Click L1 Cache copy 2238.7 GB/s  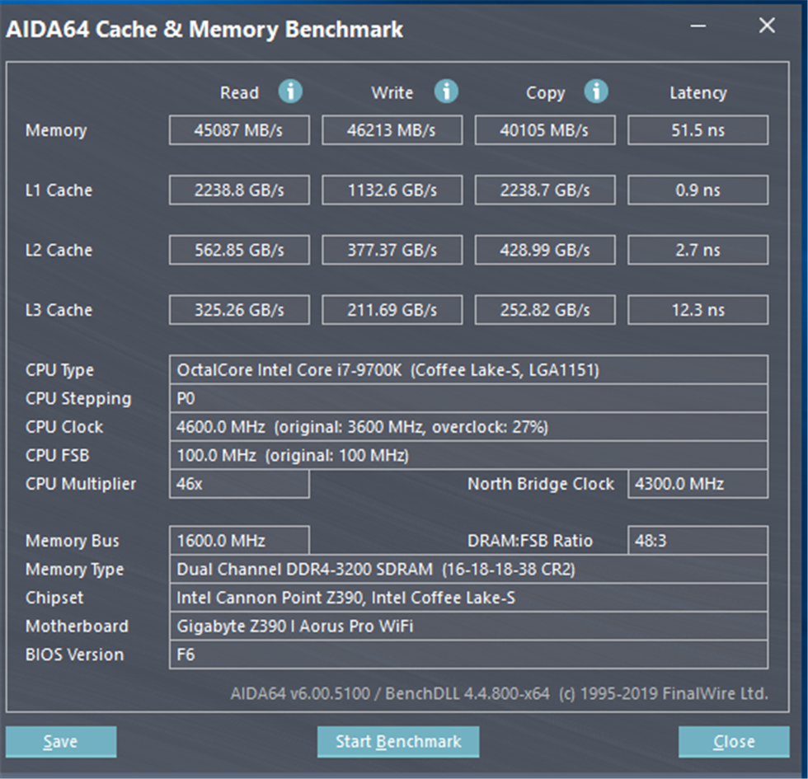(x=545, y=190)
